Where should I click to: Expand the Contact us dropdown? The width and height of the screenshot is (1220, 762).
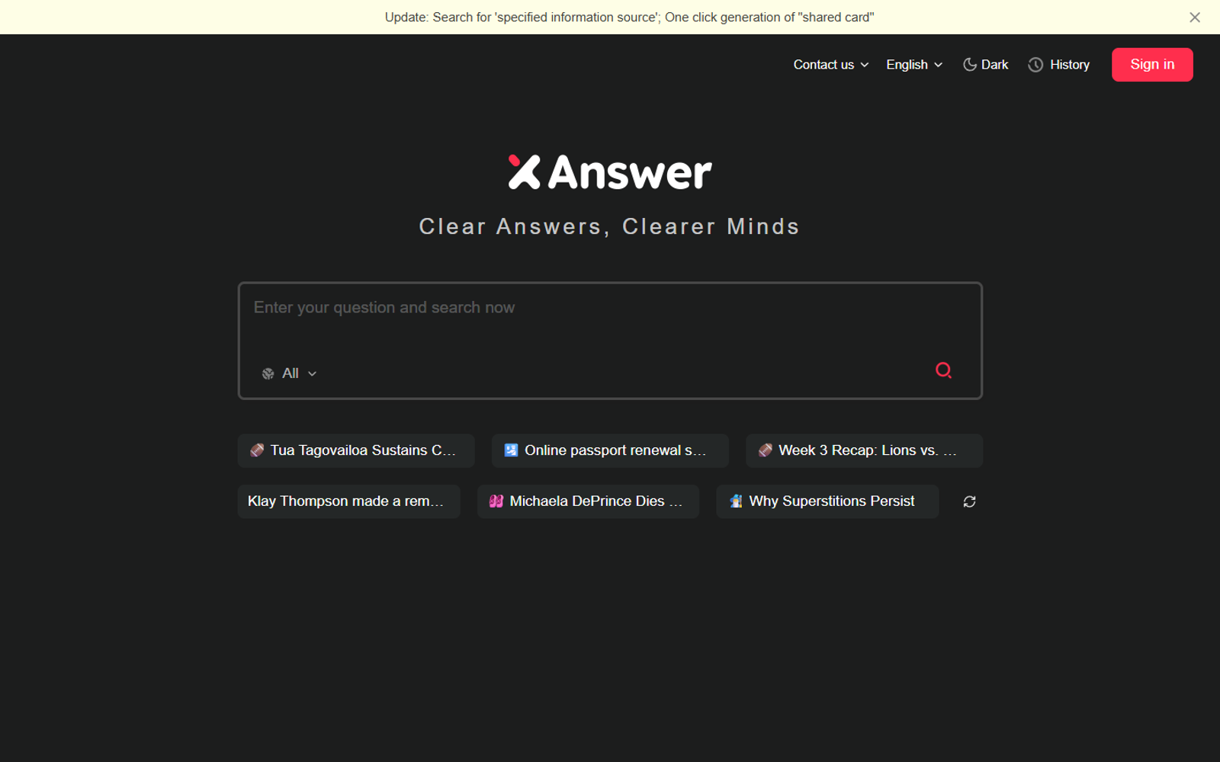pos(830,65)
